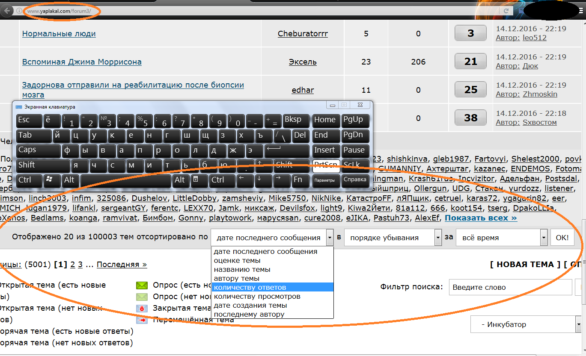Viewport: 586px width, 356px height.
Task: Go to page 2 of topic list
Action: coord(72,265)
